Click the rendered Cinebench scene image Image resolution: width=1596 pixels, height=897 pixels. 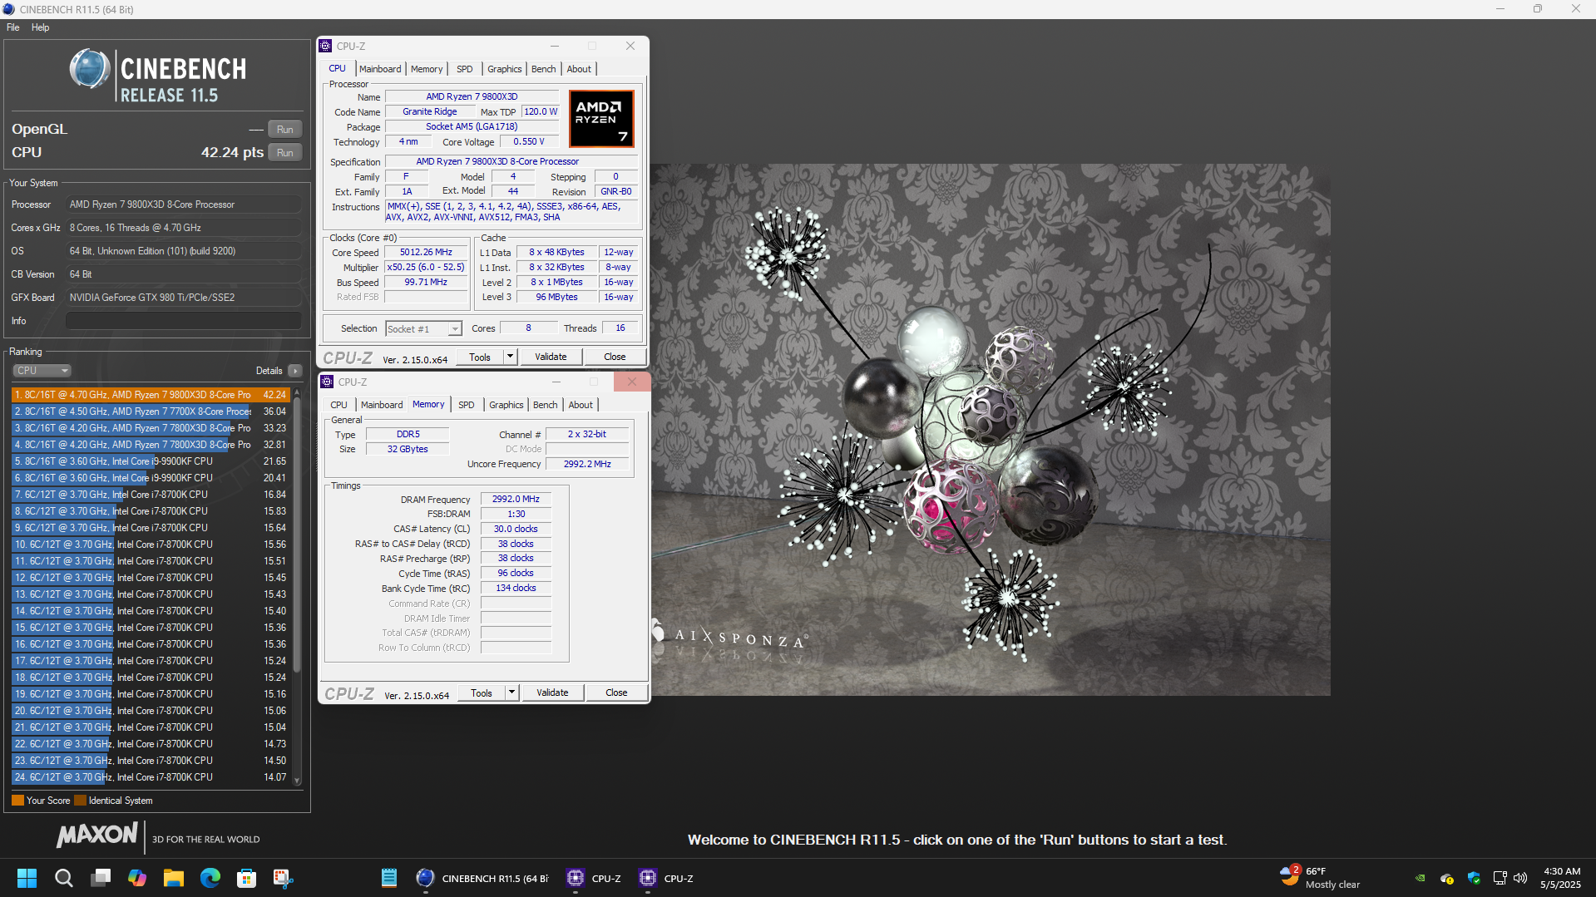click(x=991, y=430)
